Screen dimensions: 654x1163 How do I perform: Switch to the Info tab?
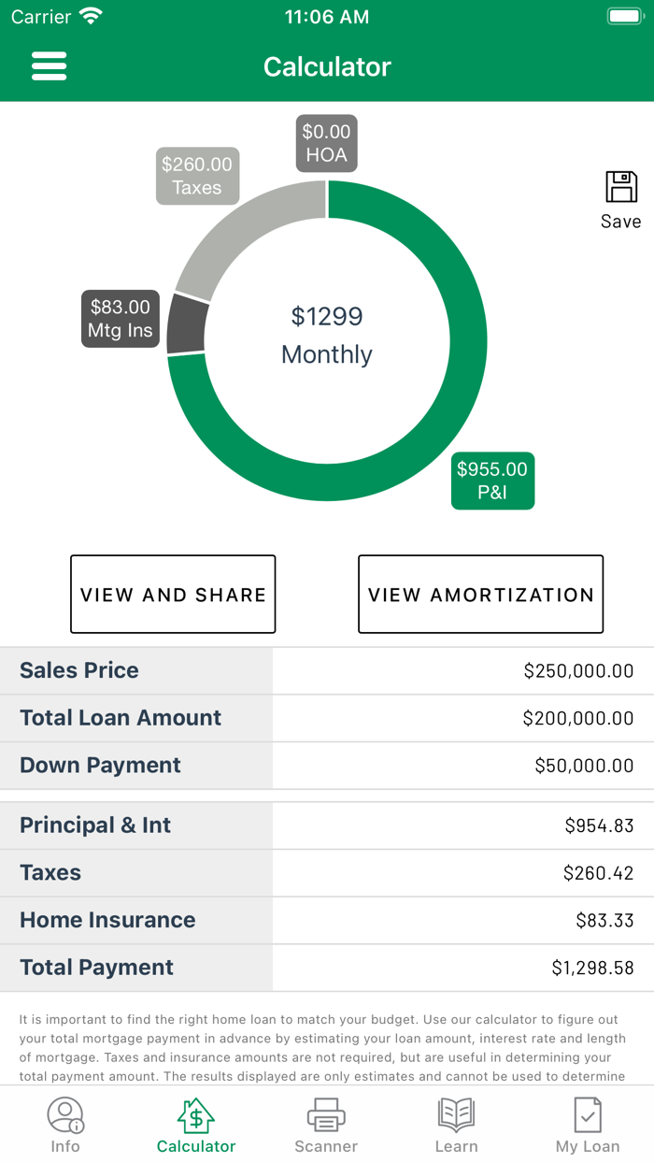pyautogui.click(x=65, y=1125)
